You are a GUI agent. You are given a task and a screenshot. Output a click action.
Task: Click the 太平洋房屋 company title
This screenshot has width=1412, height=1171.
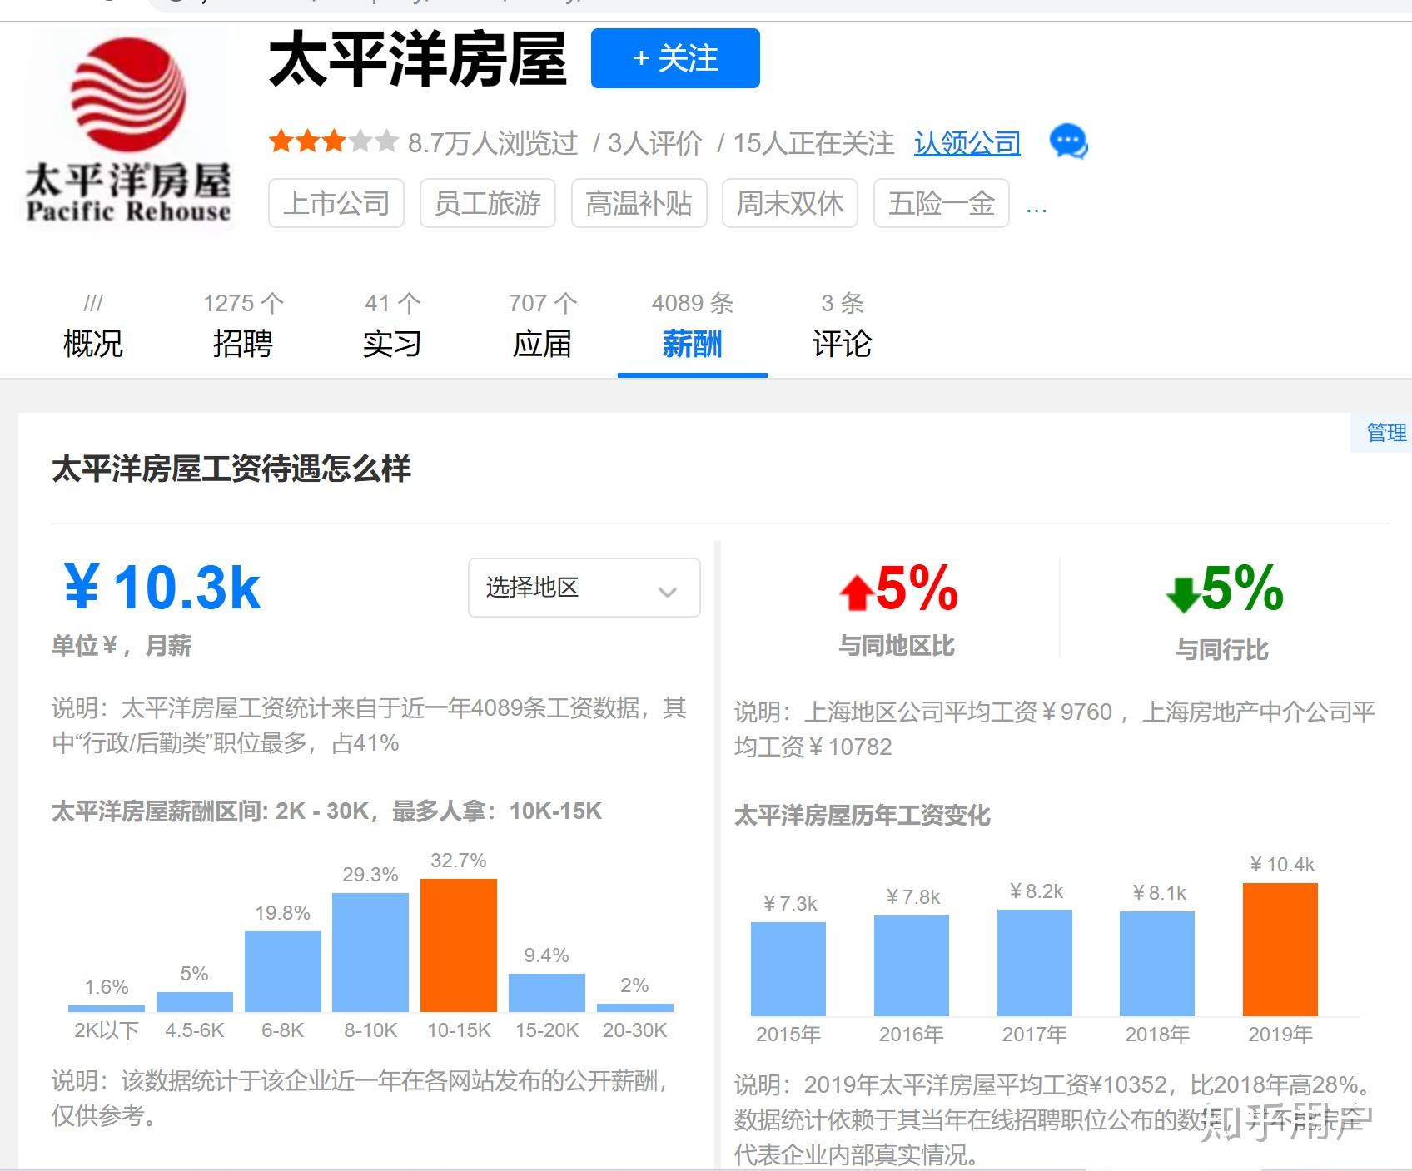418,59
